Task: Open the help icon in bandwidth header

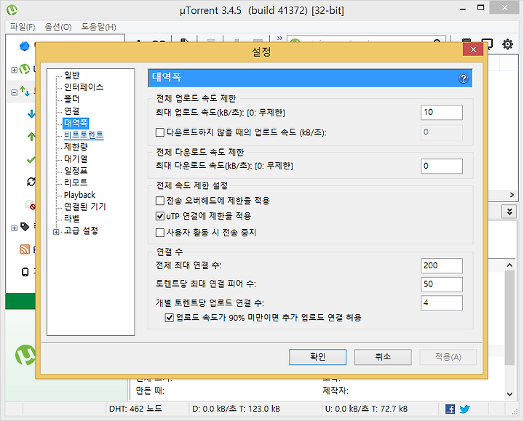Action: [463, 79]
